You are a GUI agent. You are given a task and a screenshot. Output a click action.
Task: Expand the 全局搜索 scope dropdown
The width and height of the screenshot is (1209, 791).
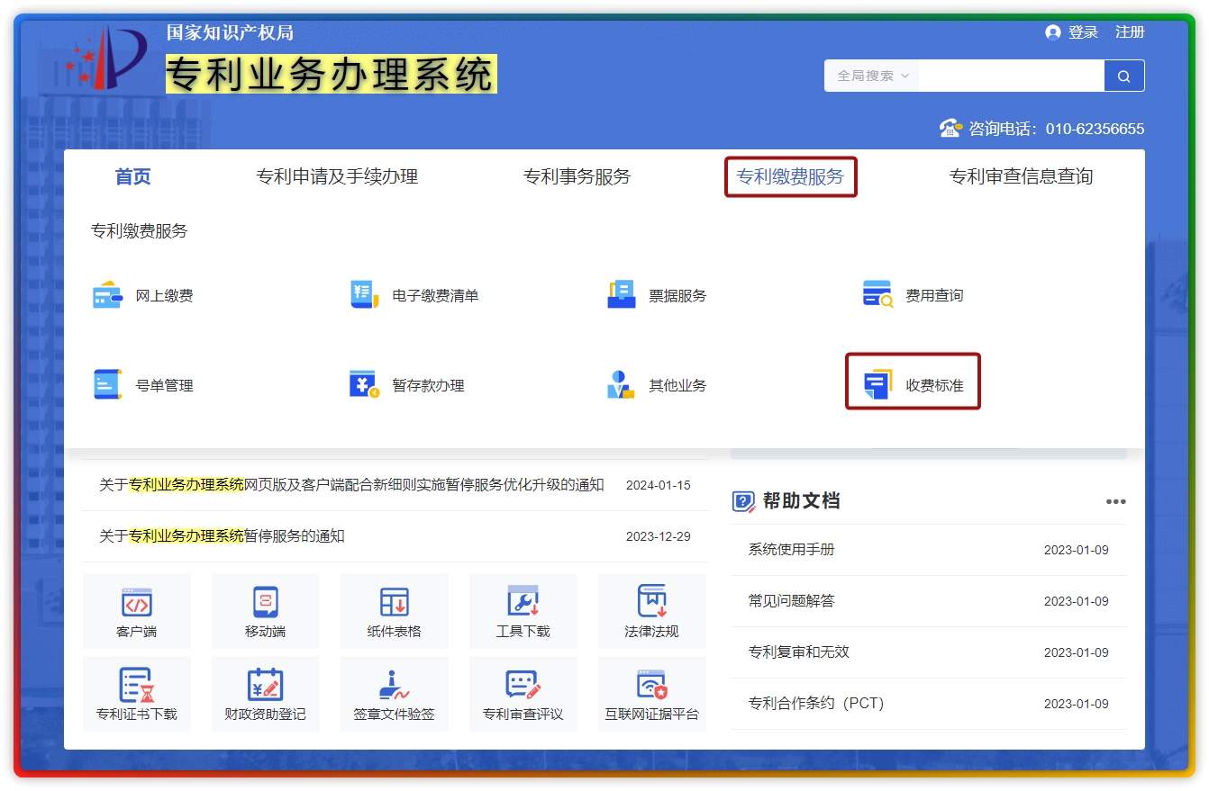[x=872, y=76]
